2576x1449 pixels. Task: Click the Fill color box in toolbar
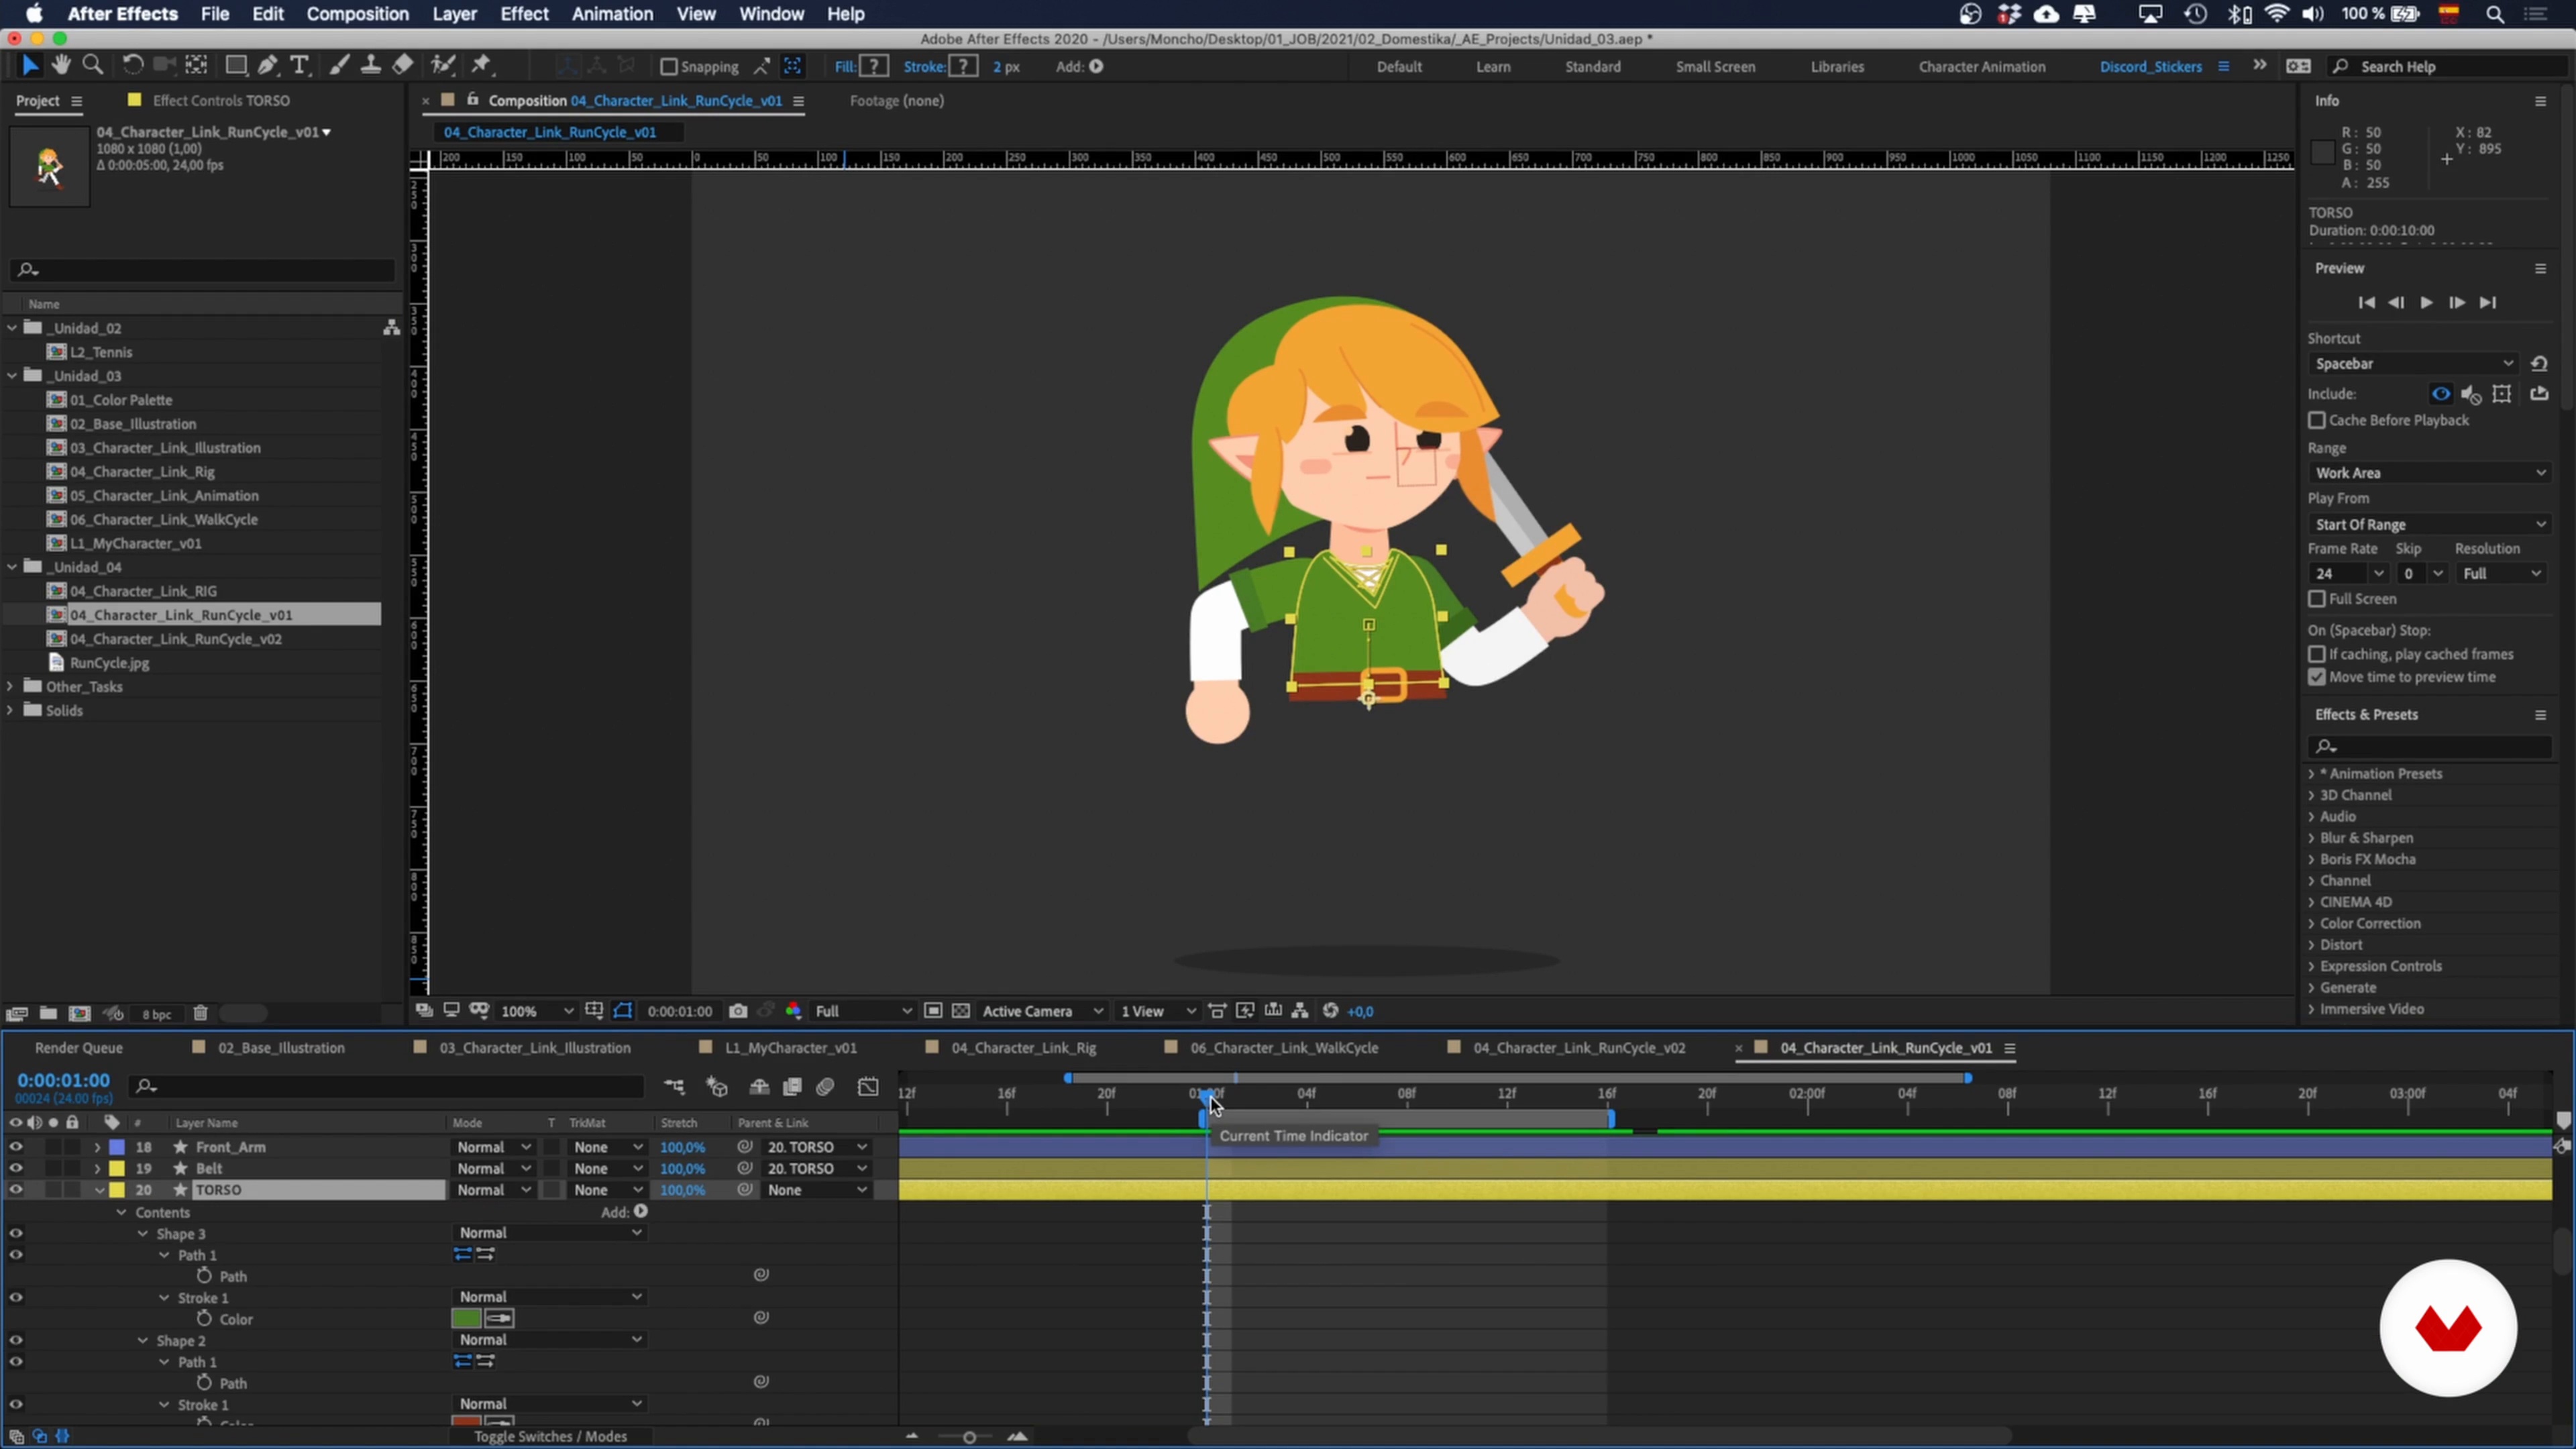coord(874,67)
